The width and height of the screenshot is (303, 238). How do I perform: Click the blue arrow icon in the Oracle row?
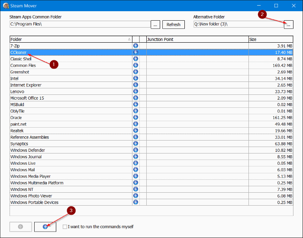136,117
